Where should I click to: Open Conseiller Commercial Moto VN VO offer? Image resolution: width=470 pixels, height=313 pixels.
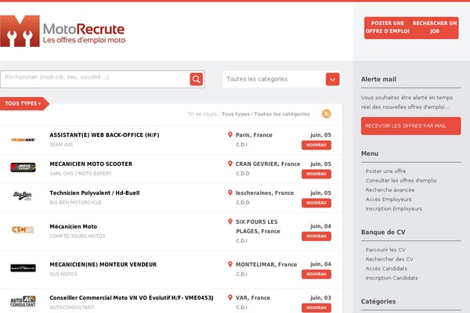132,297
